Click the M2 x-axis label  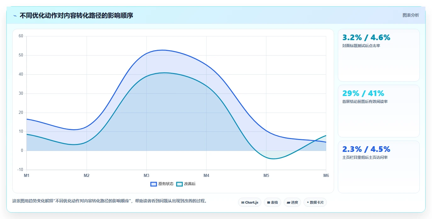point(87,175)
